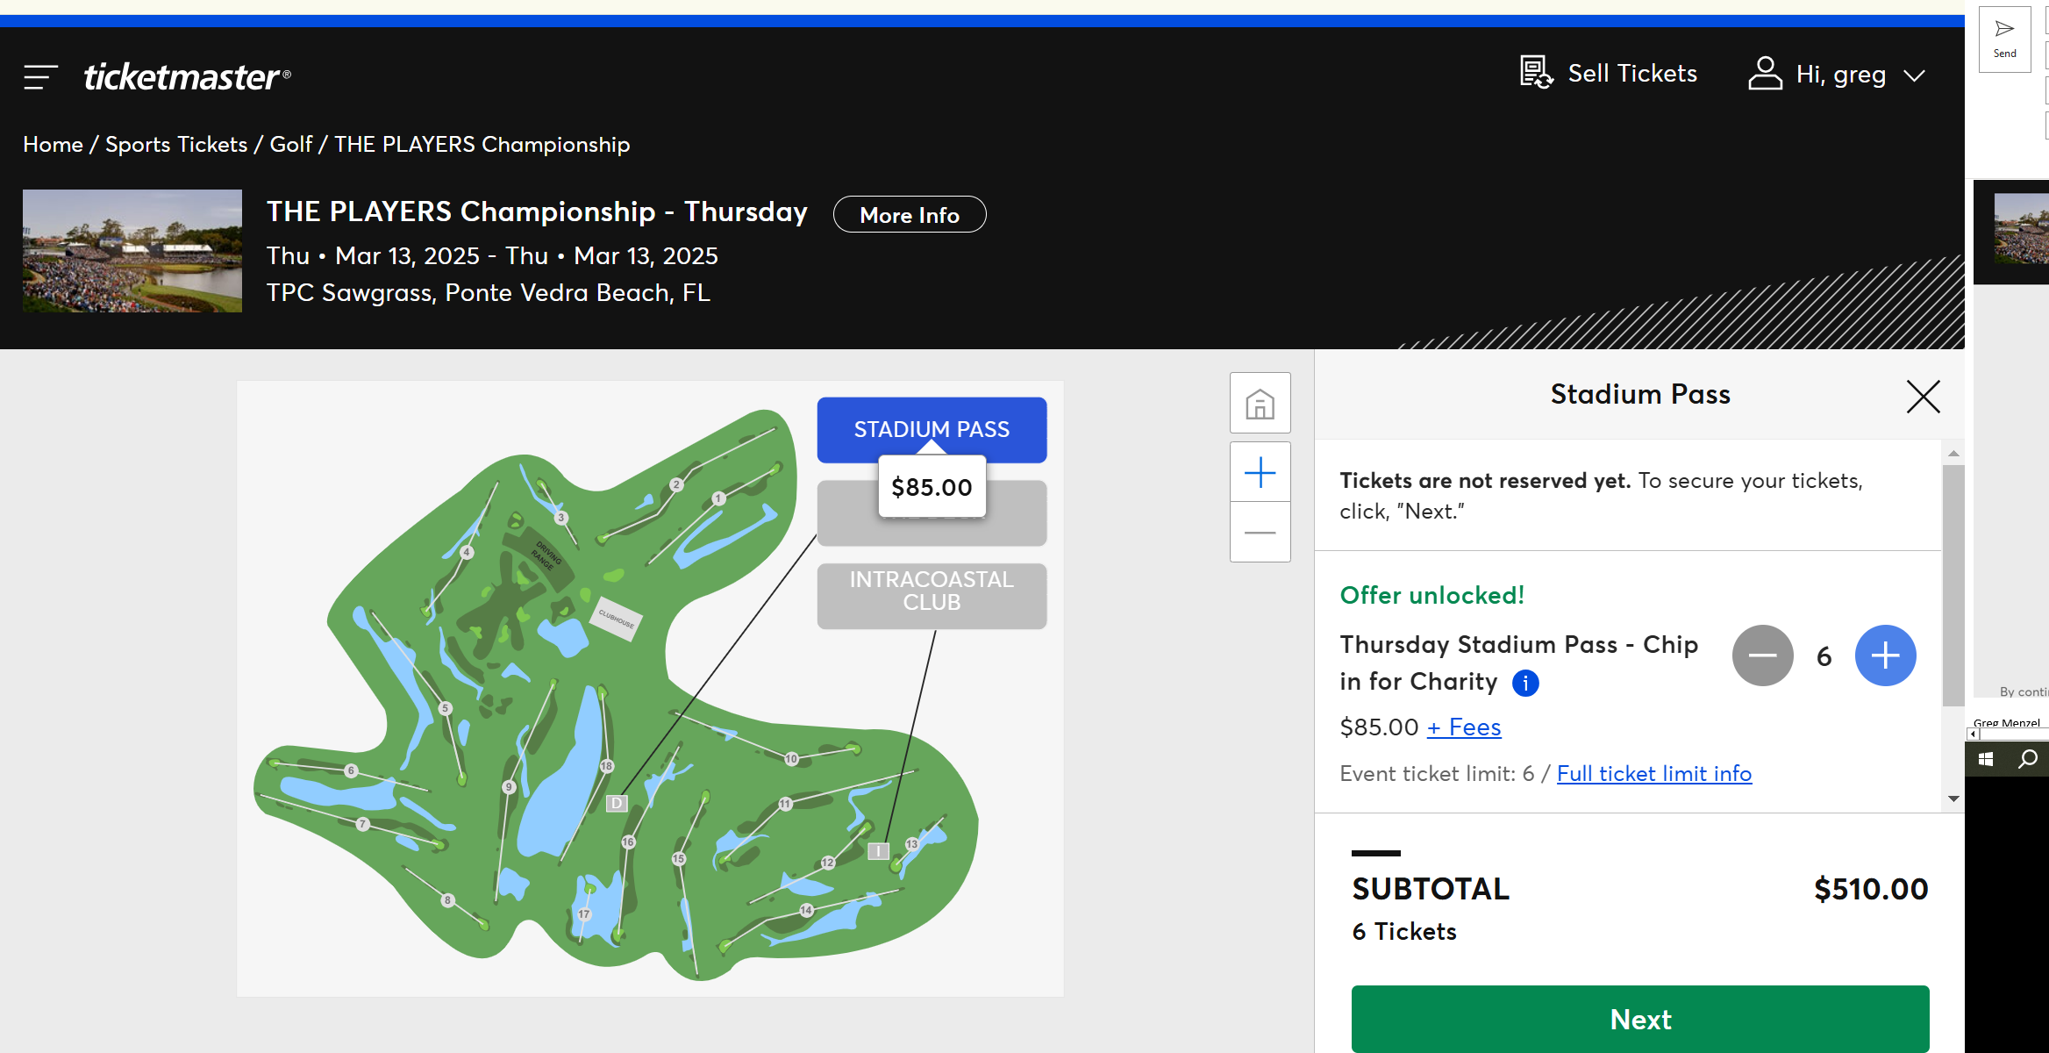
Task: Click the More Info button
Action: pos(909,215)
